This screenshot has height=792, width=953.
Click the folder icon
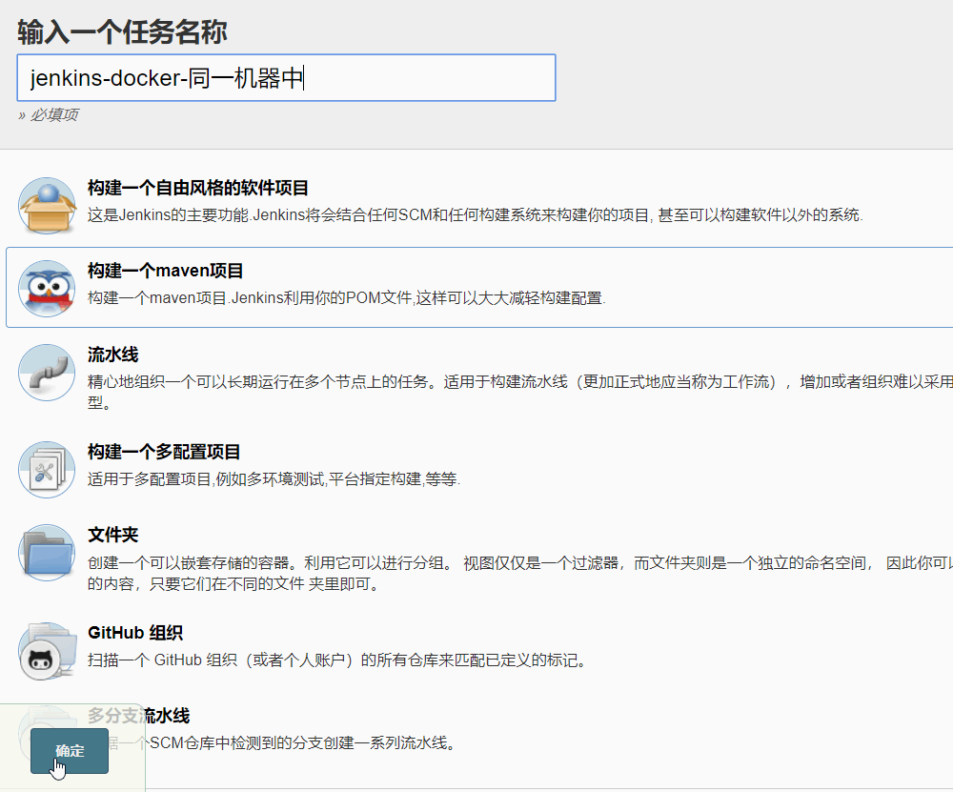pos(47,553)
